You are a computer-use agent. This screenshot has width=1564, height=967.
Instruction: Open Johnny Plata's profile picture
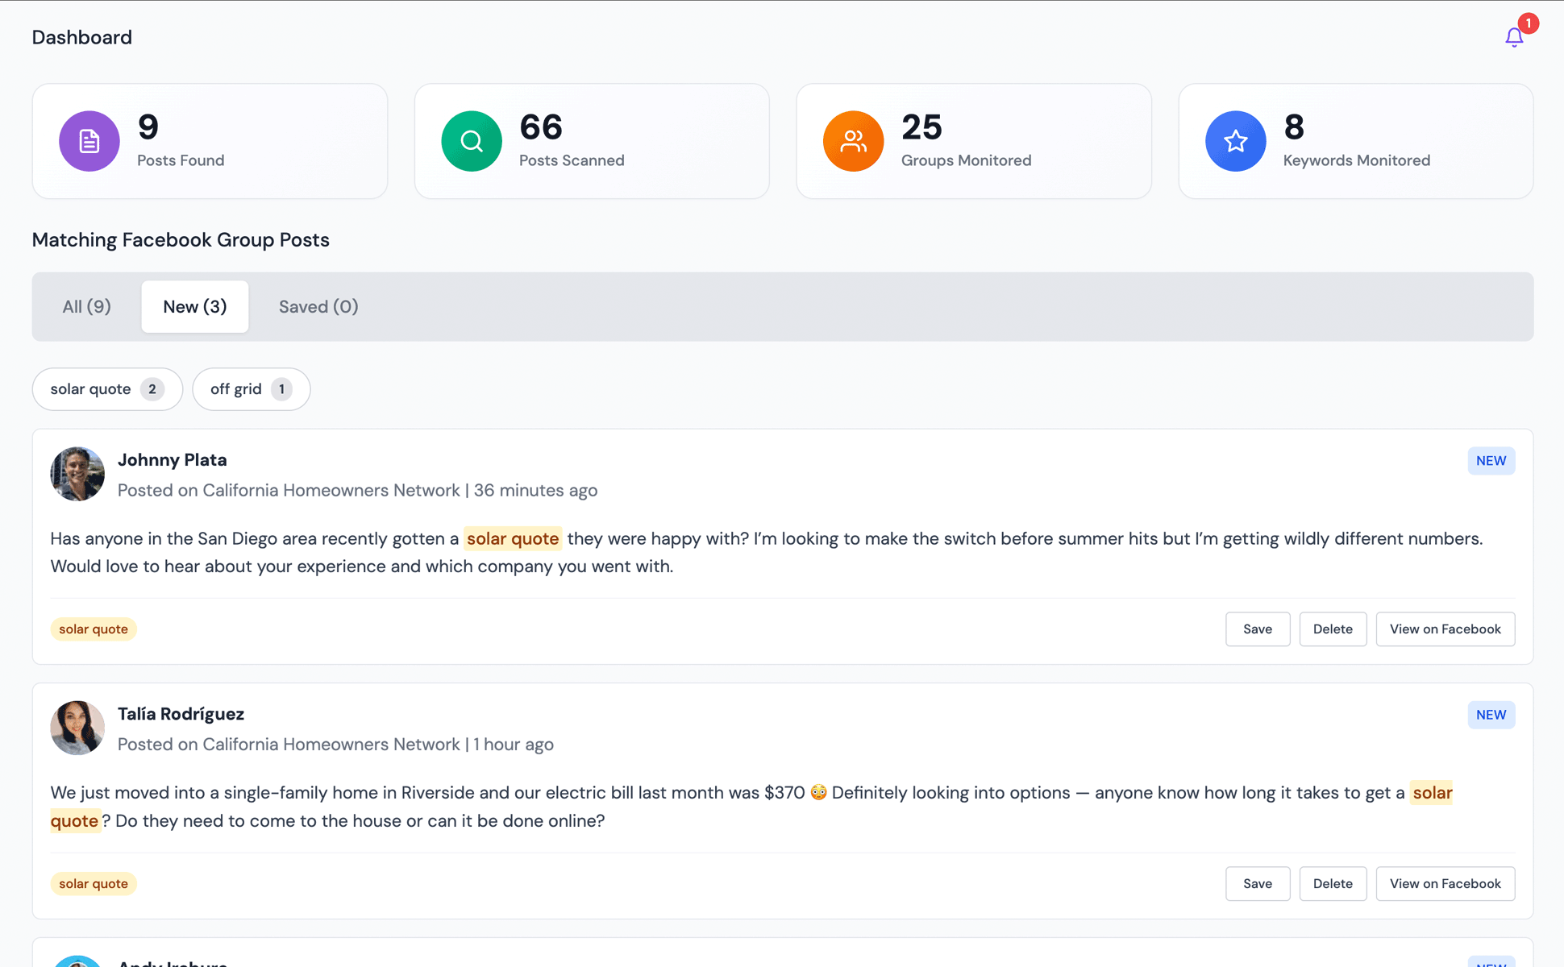(77, 474)
